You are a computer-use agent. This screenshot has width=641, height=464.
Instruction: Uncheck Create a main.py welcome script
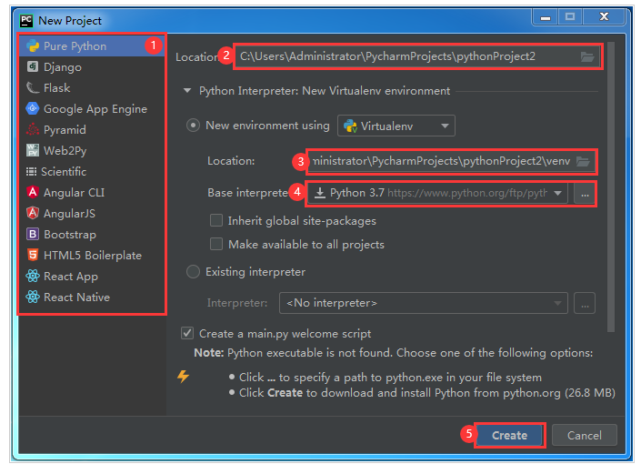(188, 333)
